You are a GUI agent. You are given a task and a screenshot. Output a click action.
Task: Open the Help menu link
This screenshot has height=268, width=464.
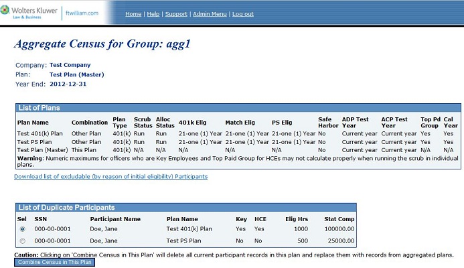(153, 14)
